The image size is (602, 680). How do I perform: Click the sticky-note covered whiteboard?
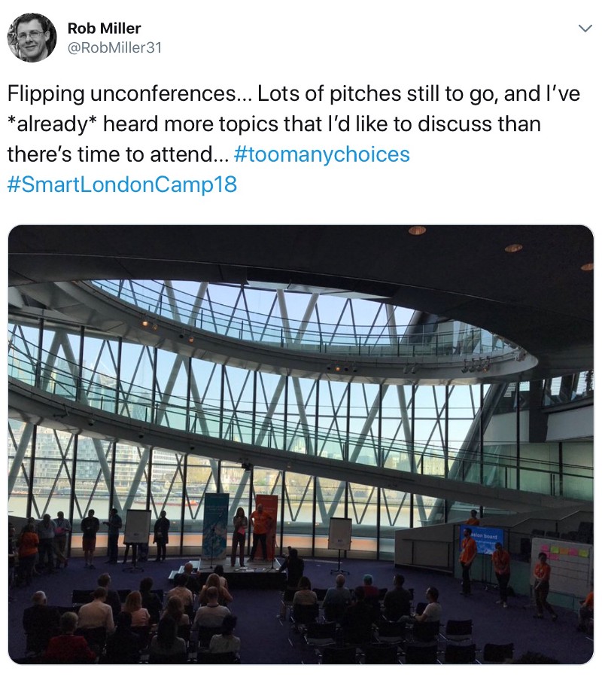561,565
